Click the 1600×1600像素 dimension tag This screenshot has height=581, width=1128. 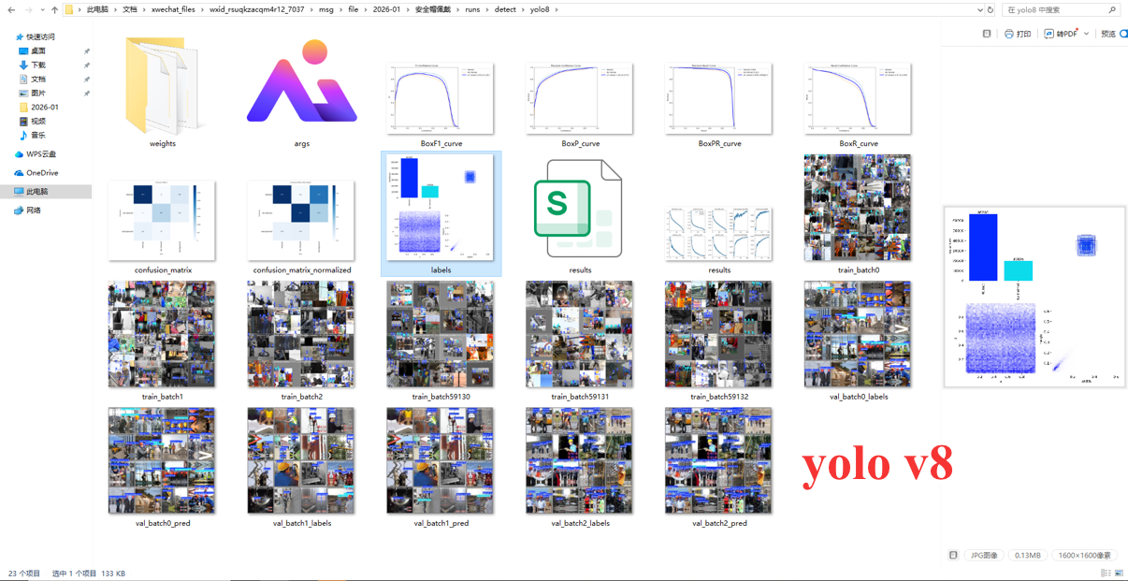pyautogui.click(x=1084, y=555)
